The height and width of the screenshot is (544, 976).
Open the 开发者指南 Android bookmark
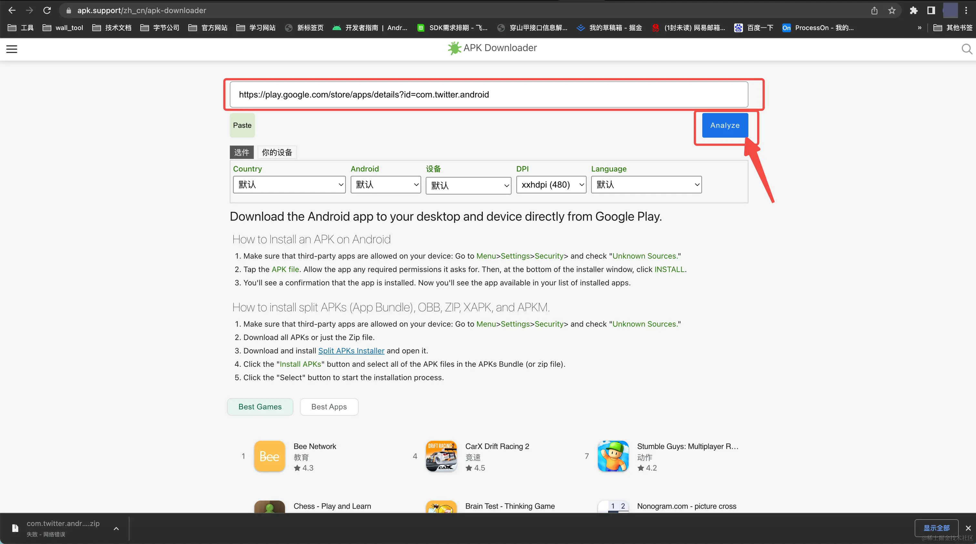370,28
